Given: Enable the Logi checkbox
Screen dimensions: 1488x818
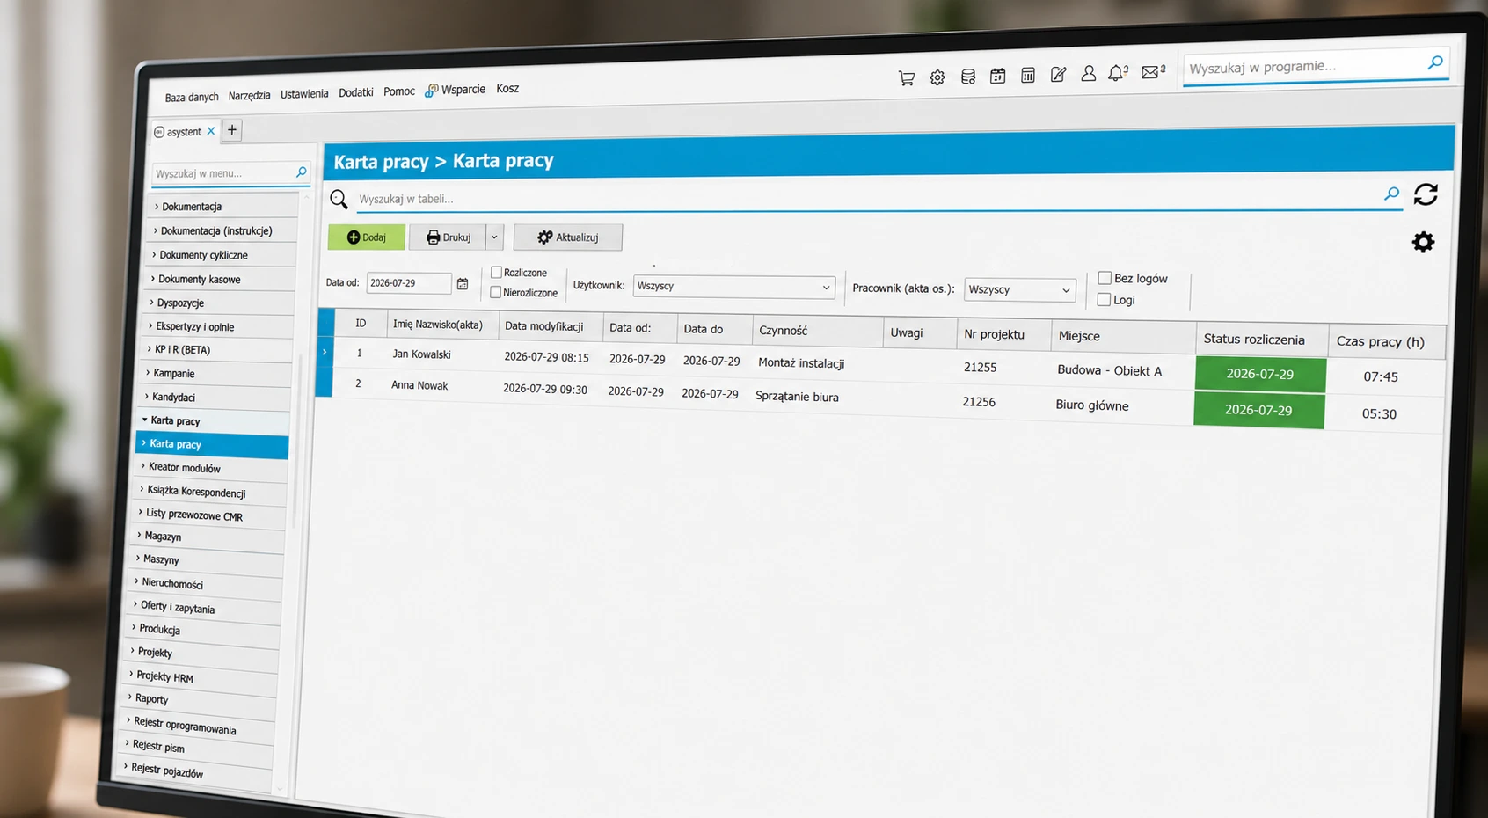Looking at the screenshot, I should 1104,300.
